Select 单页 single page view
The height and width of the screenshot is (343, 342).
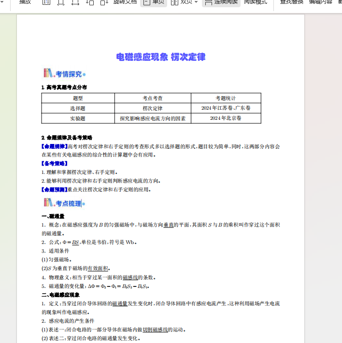point(154,2)
